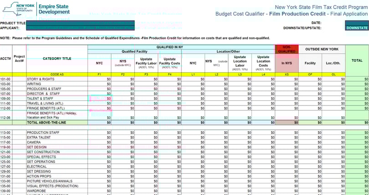Select the yellow XS code cell
The image size is (369, 195).
[x=287, y=75]
